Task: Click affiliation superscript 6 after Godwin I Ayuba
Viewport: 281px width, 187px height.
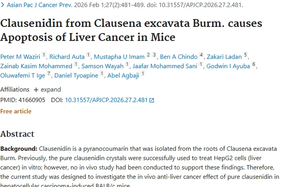Action: 254,65
